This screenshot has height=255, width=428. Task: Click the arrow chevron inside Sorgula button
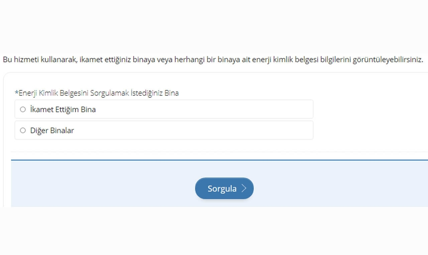pos(244,188)
